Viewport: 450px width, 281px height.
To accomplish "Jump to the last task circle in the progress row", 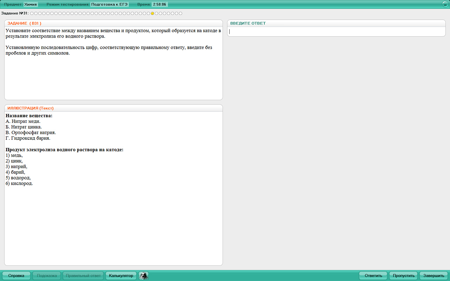I will click(x=181, y=13).
